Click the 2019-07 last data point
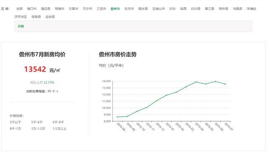Image resolution: width=268 pixels, height=153 pixels. click(x=225, y=84)
